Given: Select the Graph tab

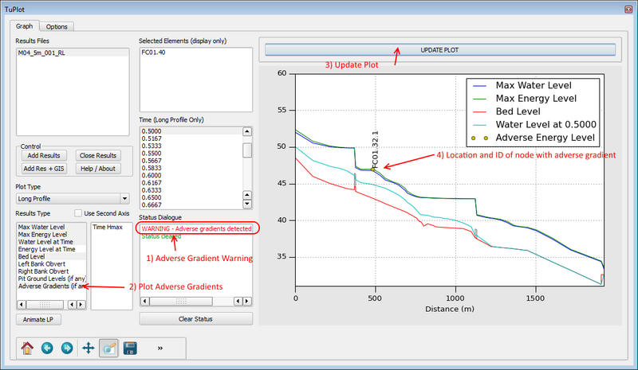Looking at the screenshot, I should (24, 26).
